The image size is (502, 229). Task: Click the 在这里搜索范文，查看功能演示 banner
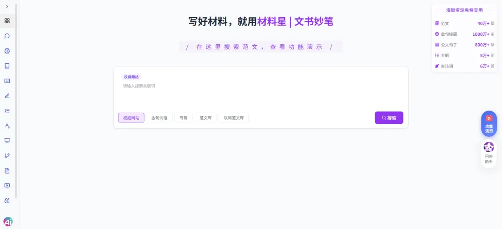click(x=261, y=47)
